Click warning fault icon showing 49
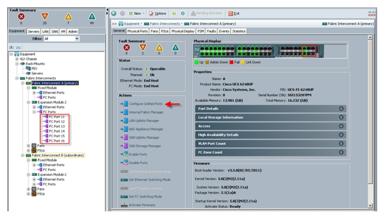The width and height of the screenshot is (385, 219). pos(92,17)
